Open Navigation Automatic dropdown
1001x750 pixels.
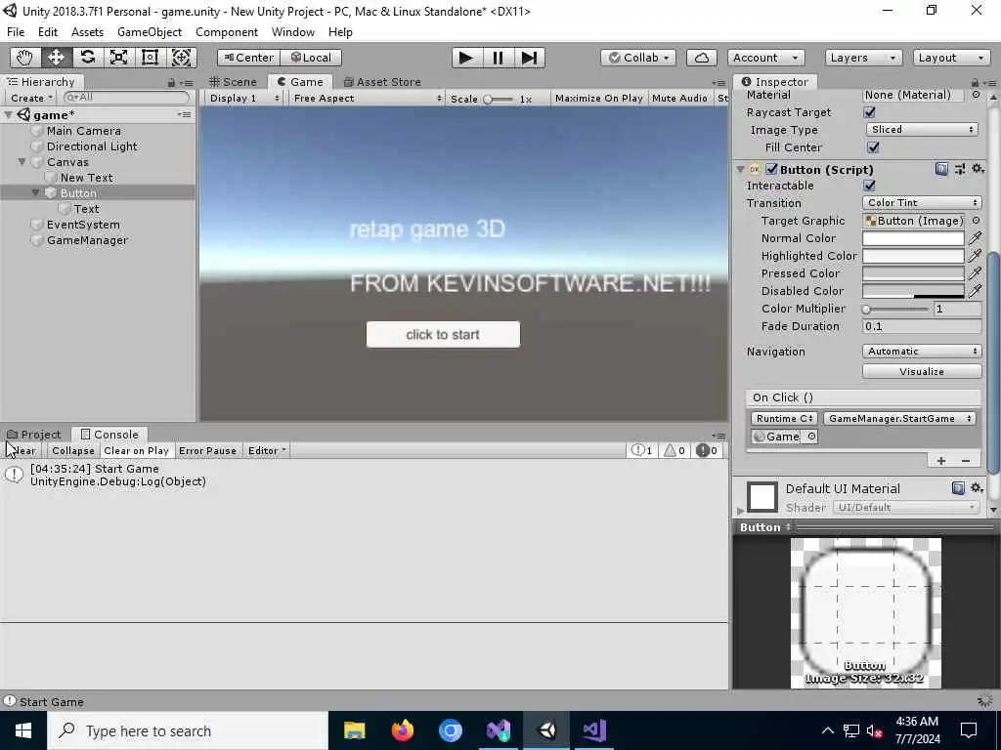point(922,352)
